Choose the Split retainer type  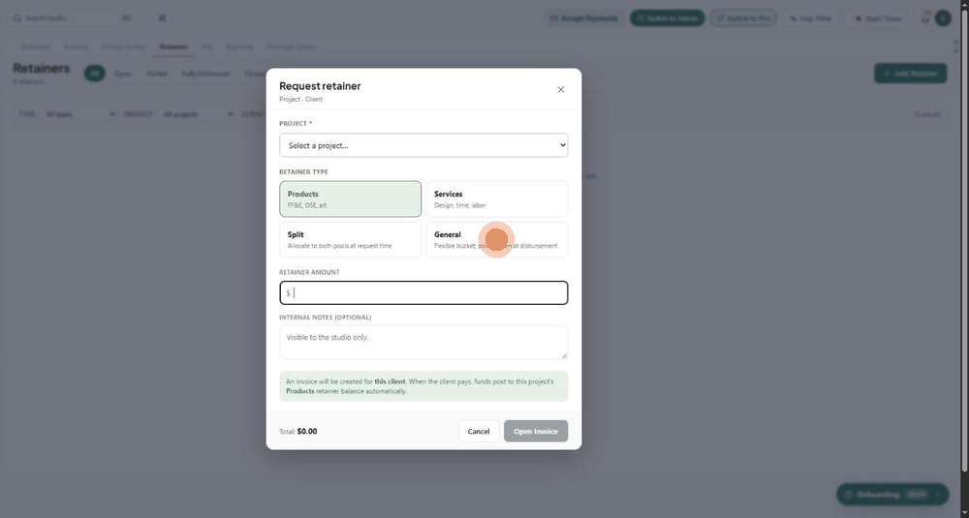[351, 239]
